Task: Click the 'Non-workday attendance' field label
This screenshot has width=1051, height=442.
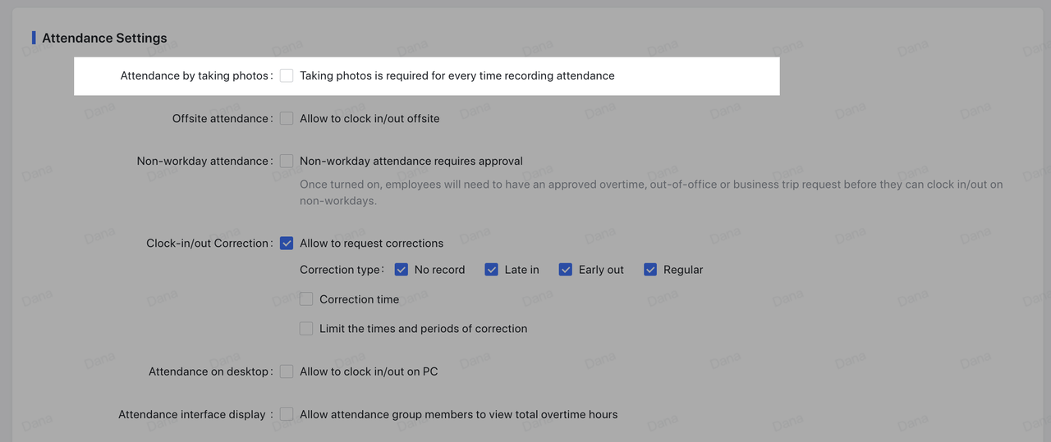Action: [203, 161]
